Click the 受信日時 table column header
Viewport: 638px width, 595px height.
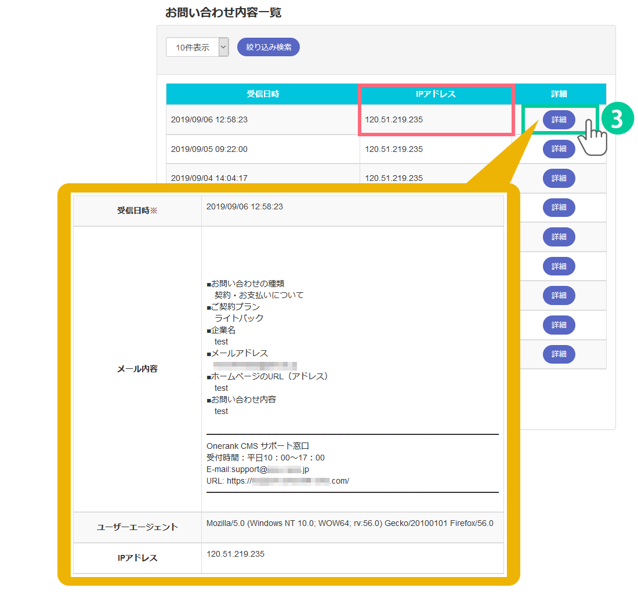(x=262, y=94)
